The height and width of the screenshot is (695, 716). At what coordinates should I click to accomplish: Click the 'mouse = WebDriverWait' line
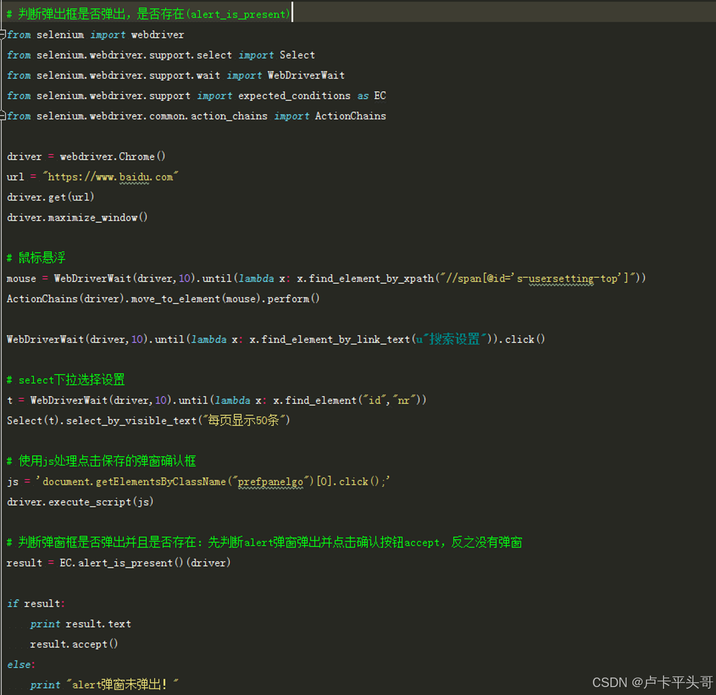tap(326, 279)
